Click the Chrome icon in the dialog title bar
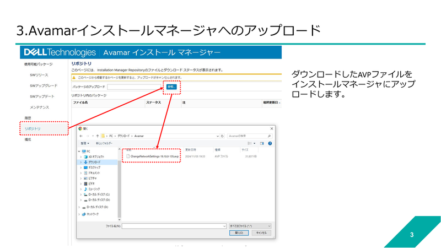 [x=80, y=128]
